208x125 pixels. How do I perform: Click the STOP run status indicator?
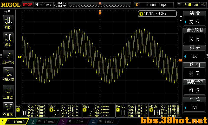(x=28, y=4)
